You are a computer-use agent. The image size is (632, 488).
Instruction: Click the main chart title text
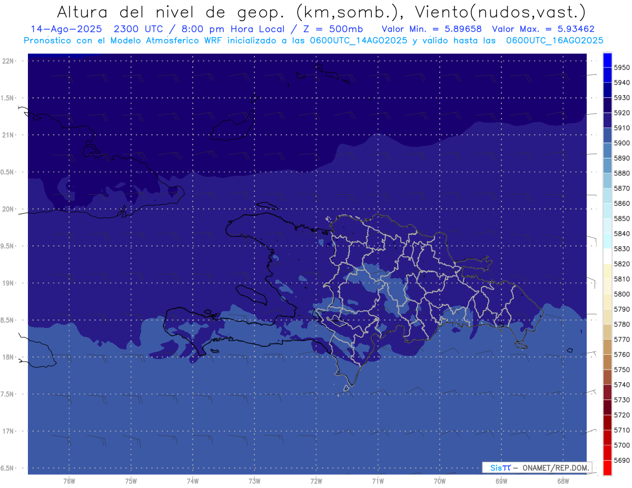pos(321,12)
